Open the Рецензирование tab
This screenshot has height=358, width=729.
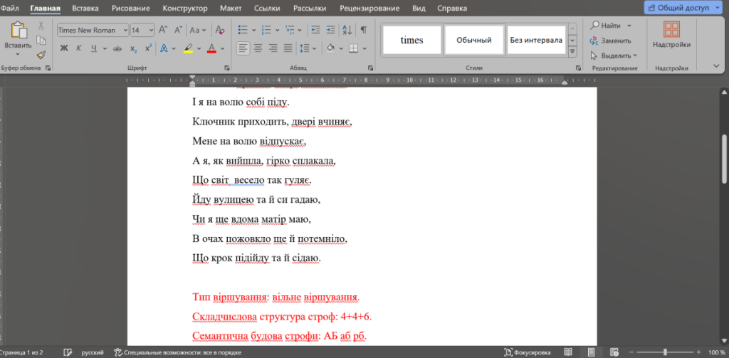pyautogui.click(x=368, y=9)
